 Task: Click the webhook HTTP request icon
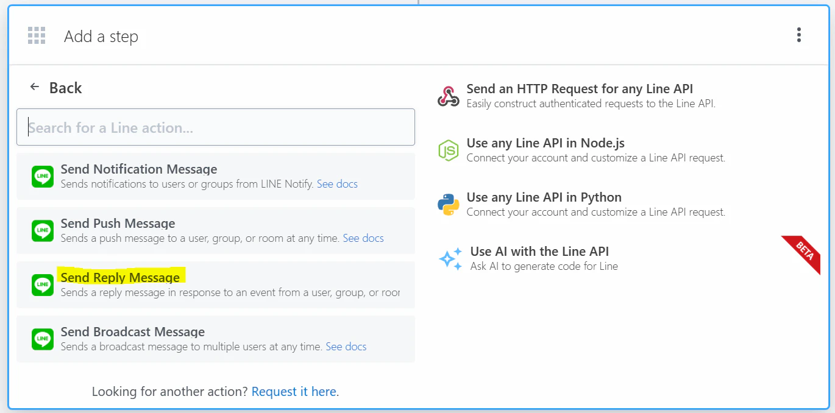click(449, 96)
